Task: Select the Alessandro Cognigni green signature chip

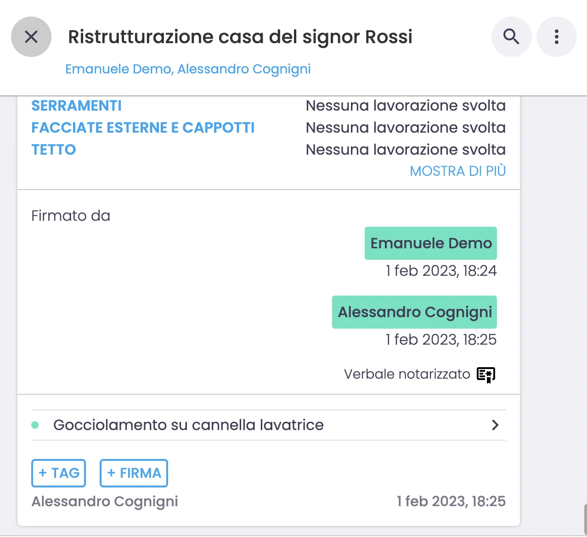Action: 414,312
